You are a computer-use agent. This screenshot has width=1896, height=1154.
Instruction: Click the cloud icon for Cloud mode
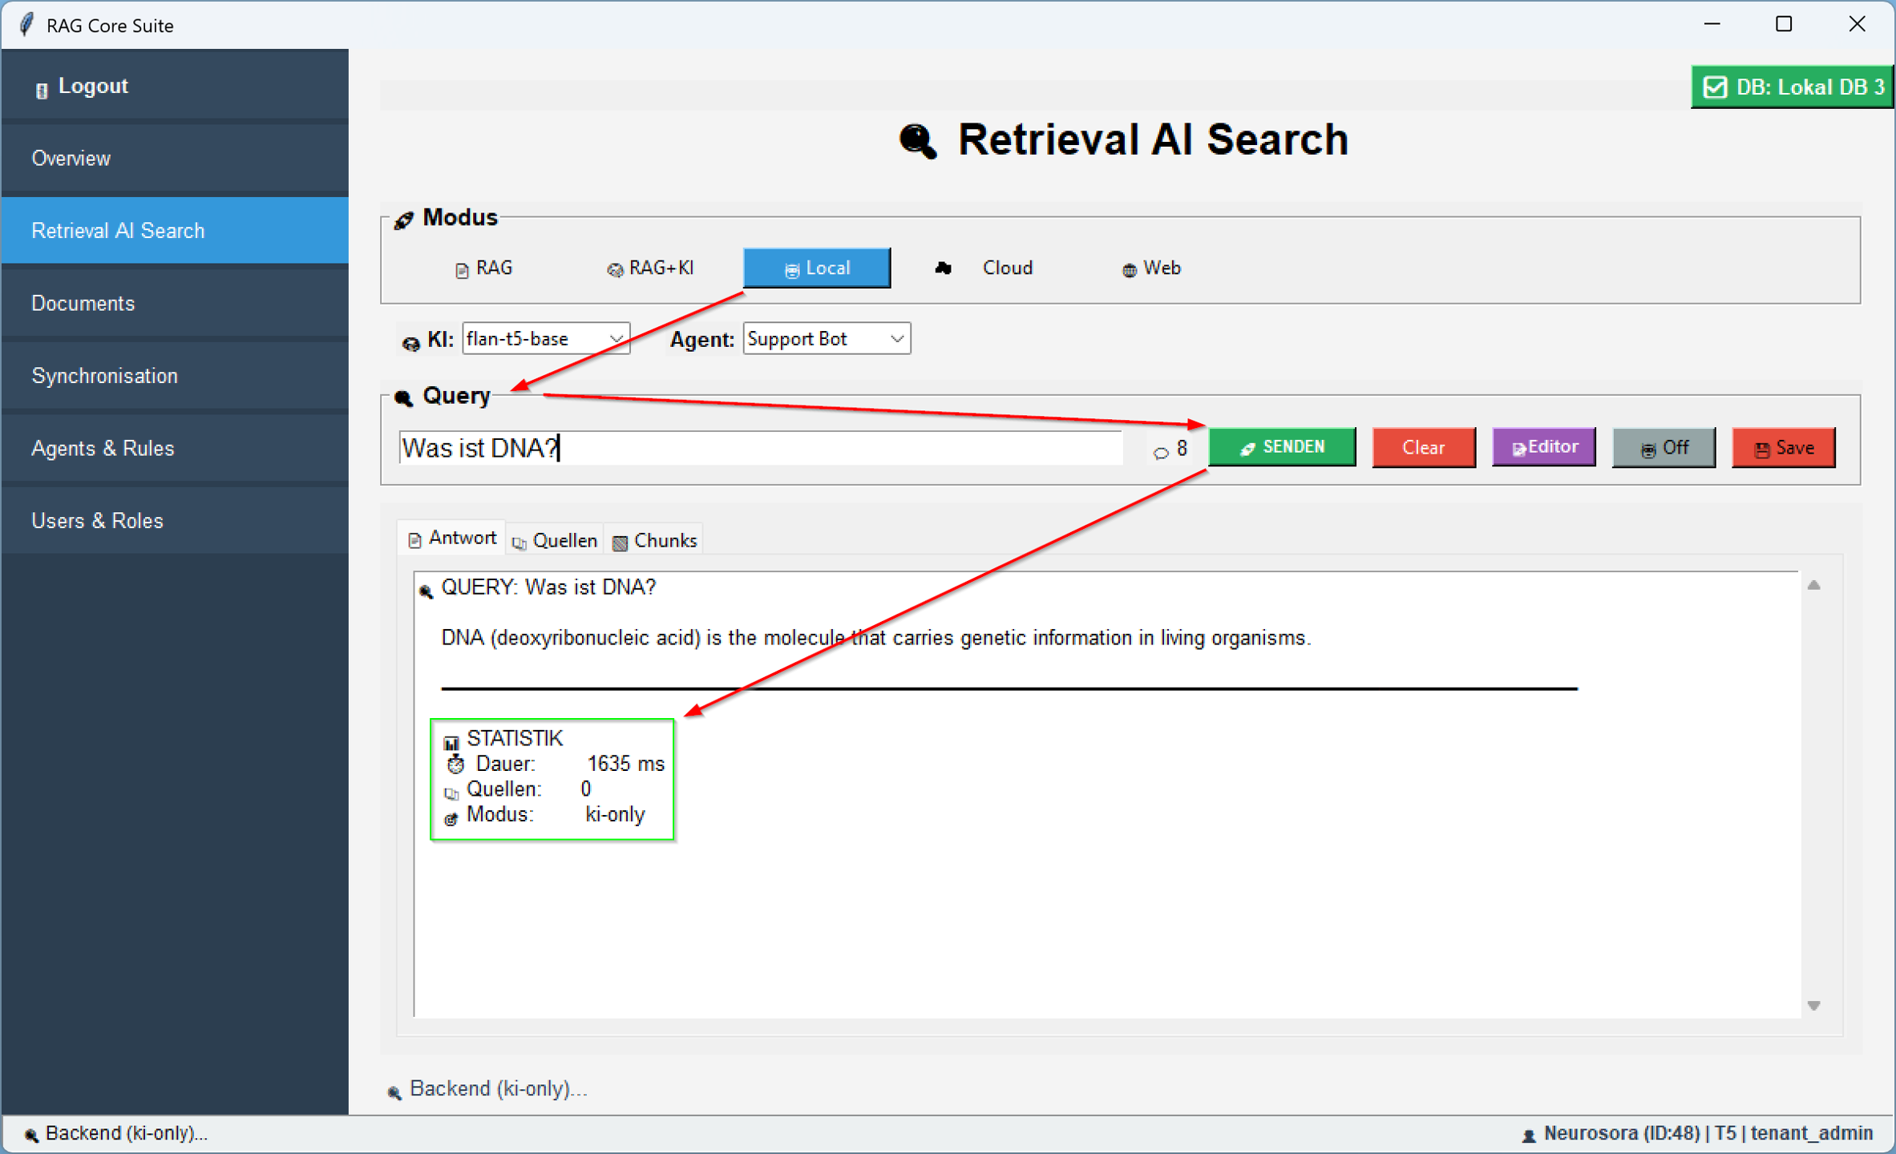click(x=943, y=268)
